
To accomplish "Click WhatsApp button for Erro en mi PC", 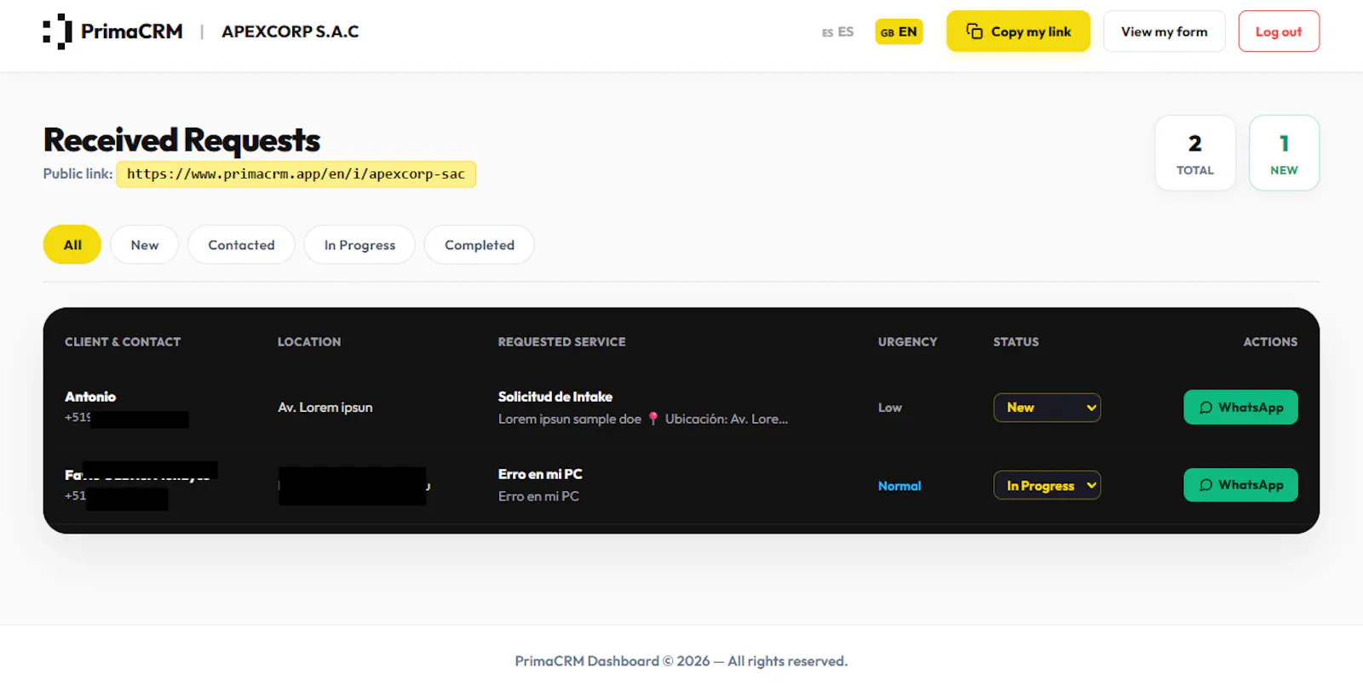I will coord(1240,485).
